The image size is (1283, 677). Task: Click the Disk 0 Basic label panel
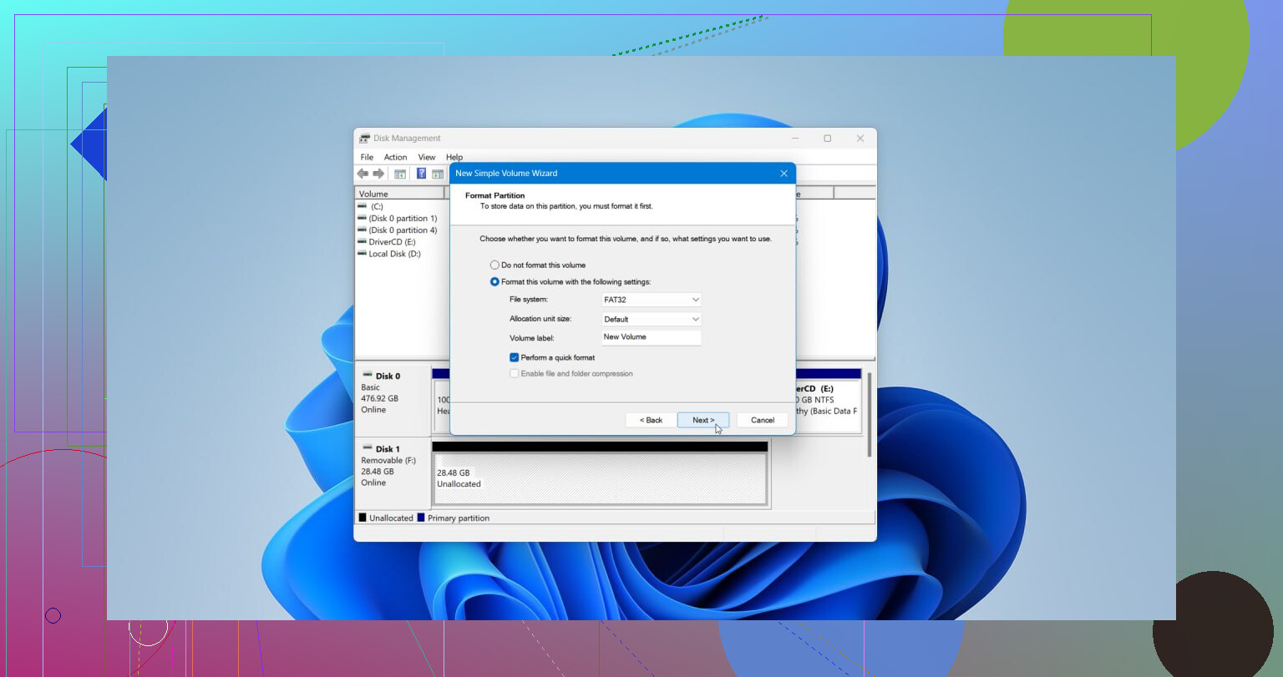point(393,401)
